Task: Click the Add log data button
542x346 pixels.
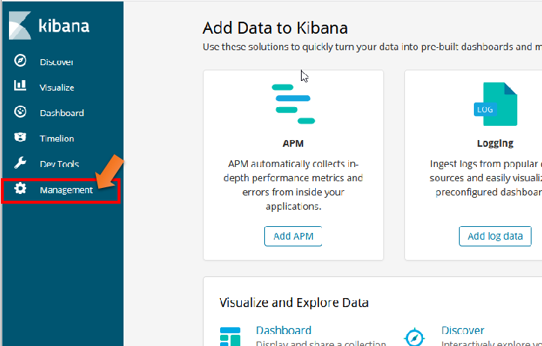Action: click(495, 236)
